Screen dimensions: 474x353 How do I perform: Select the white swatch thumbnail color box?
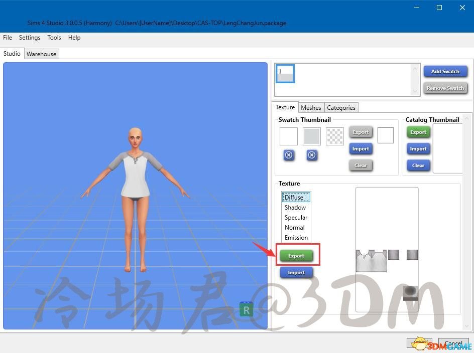289,136
